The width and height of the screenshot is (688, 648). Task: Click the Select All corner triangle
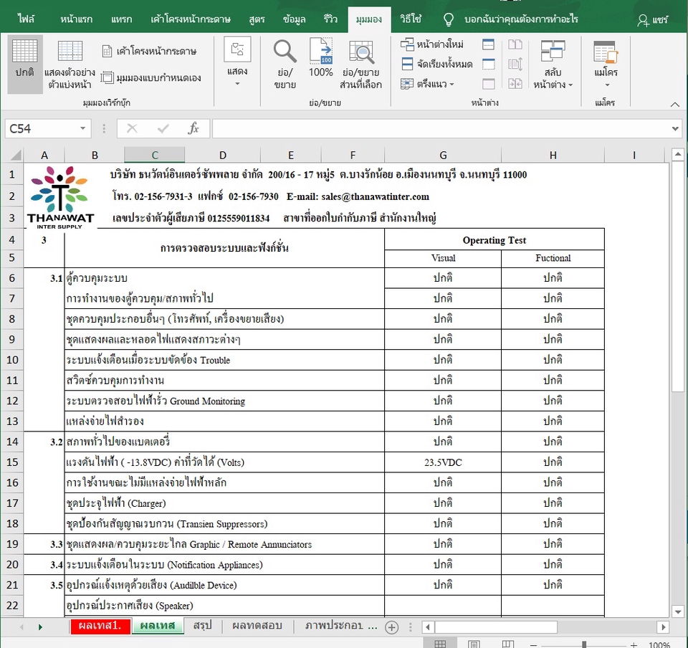(x=16, y=155)
